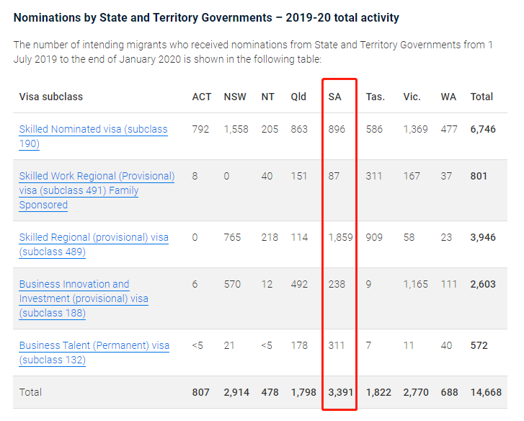Select the Qld column header

click(298, 97)
